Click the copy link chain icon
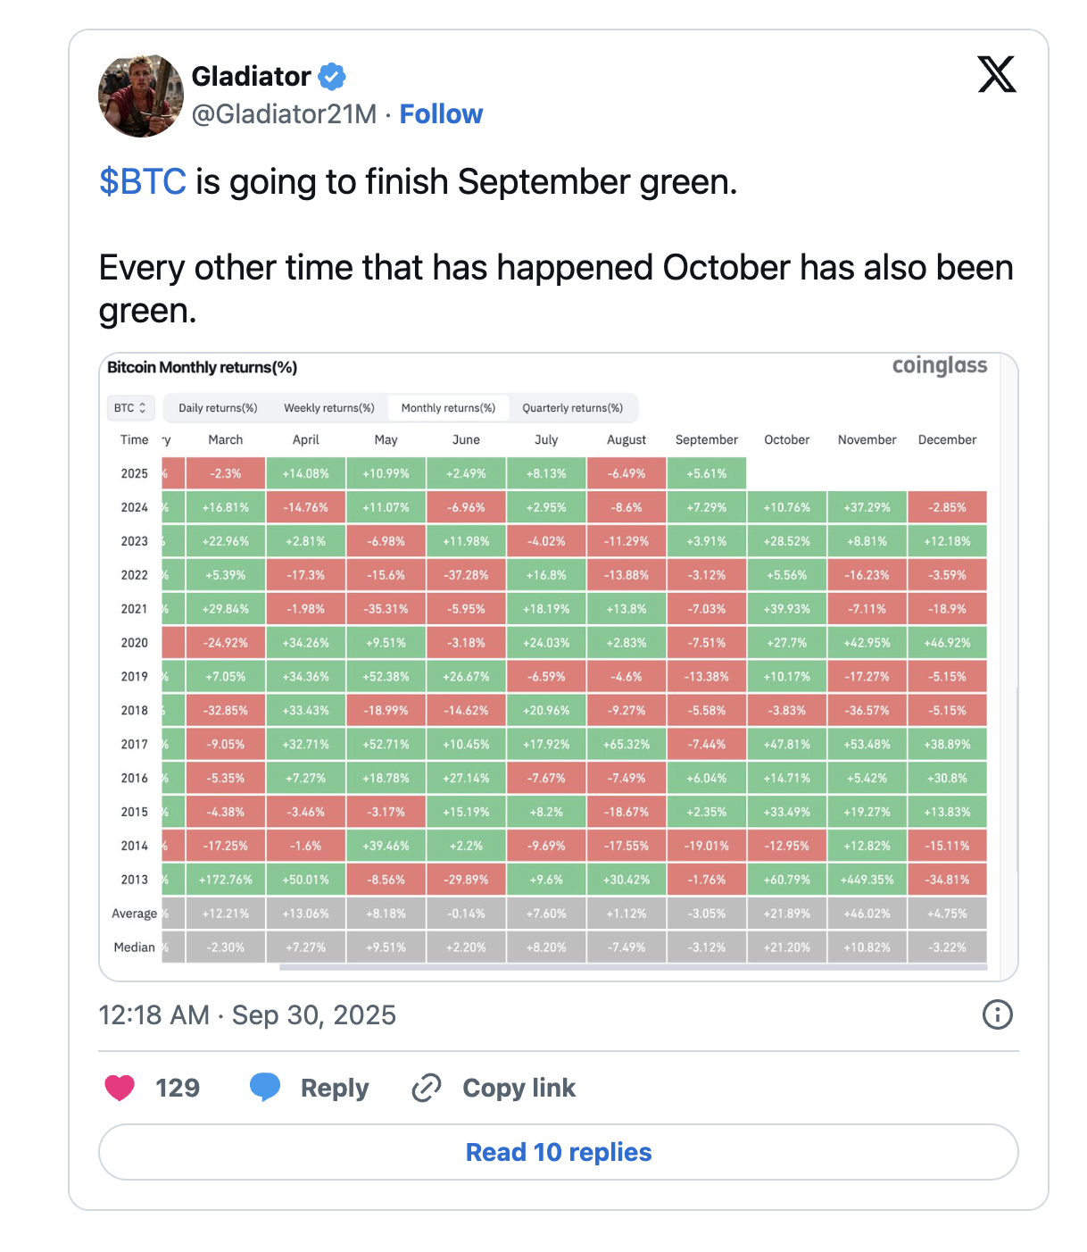This screenshot has height=1252, width=1087. pos(427,1088)
